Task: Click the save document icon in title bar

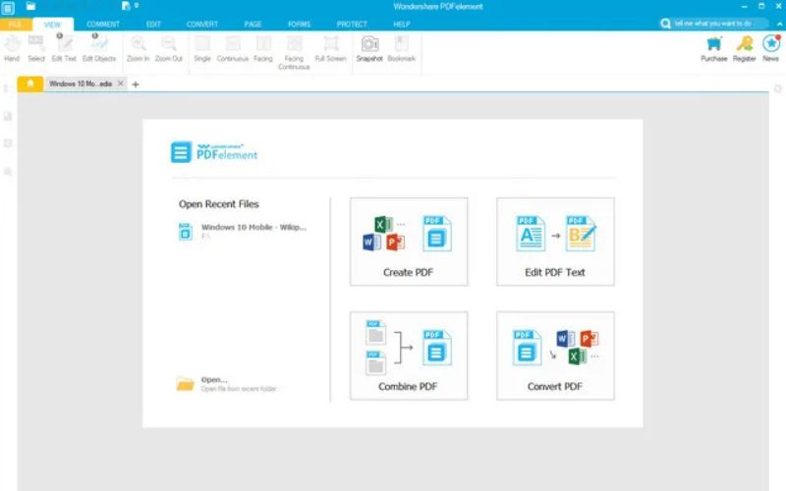Action: click(x=126, y=6)
